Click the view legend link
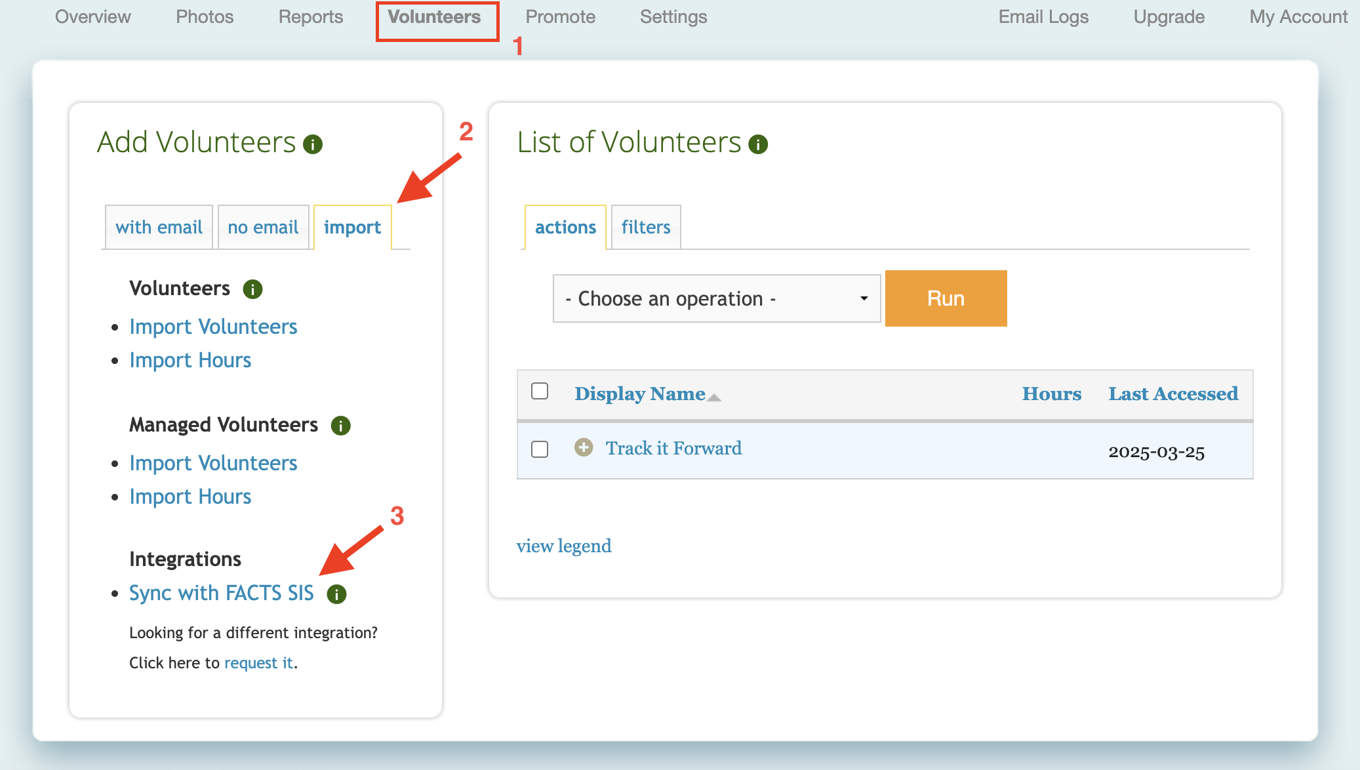This screenshot has width=1360, height=770. coord(563,546)
